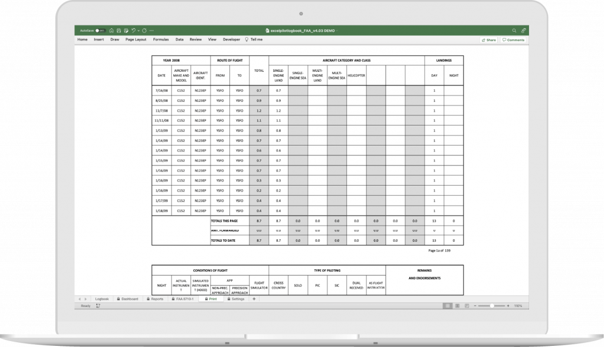Select the CONDITIONS OF FLIGHT header
Viewport: 604px width, 347px height.
click(211, 270)
